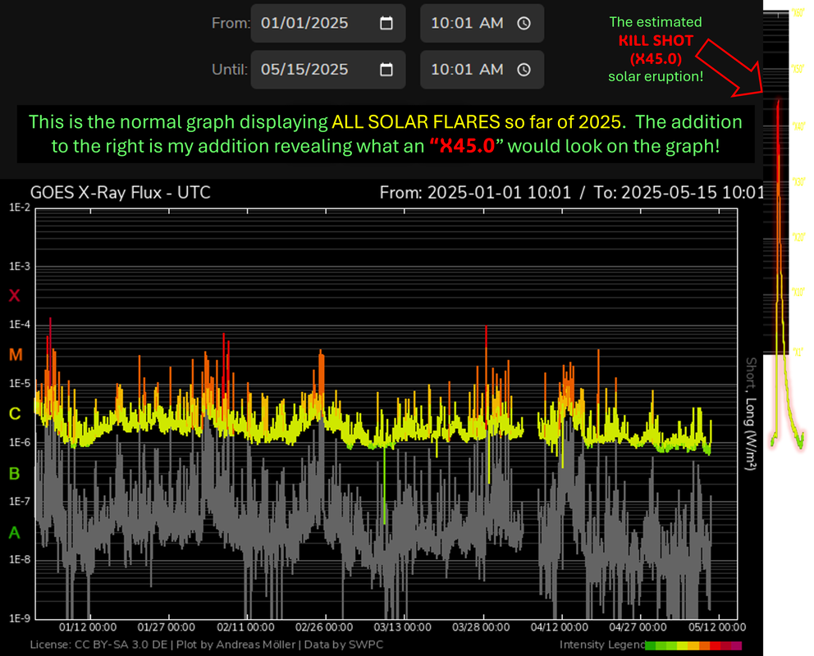Image resolution: width=814 pixels, height=656 pixels.
Task: Click the '03/28 00:00' x-axis label
Action: pos(481,627)
